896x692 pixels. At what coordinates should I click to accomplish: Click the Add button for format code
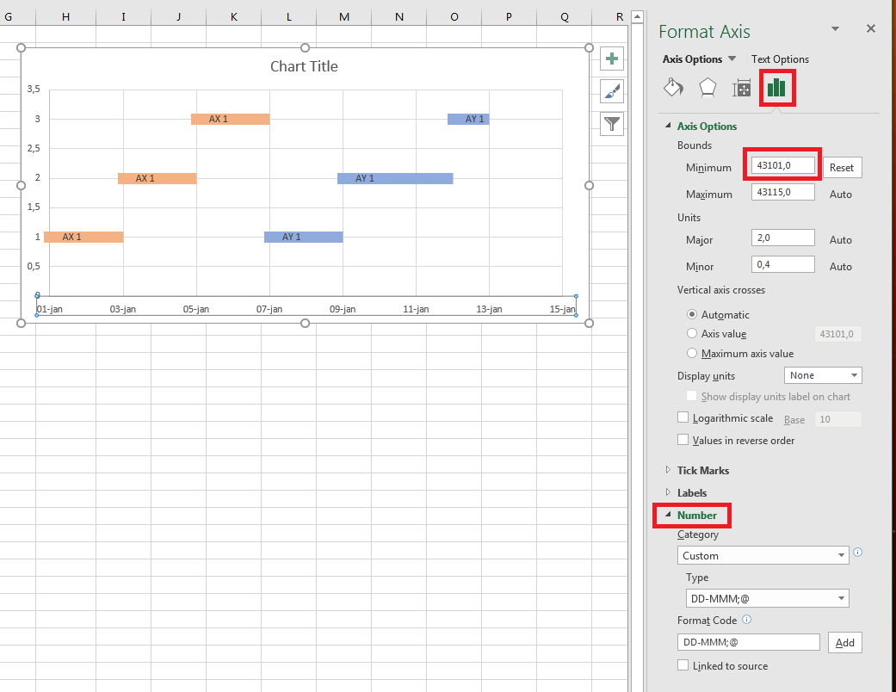tap(844, 642)
